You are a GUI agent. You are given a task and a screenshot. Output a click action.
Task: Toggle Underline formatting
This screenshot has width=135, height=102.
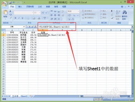click(x=22, y=18)
